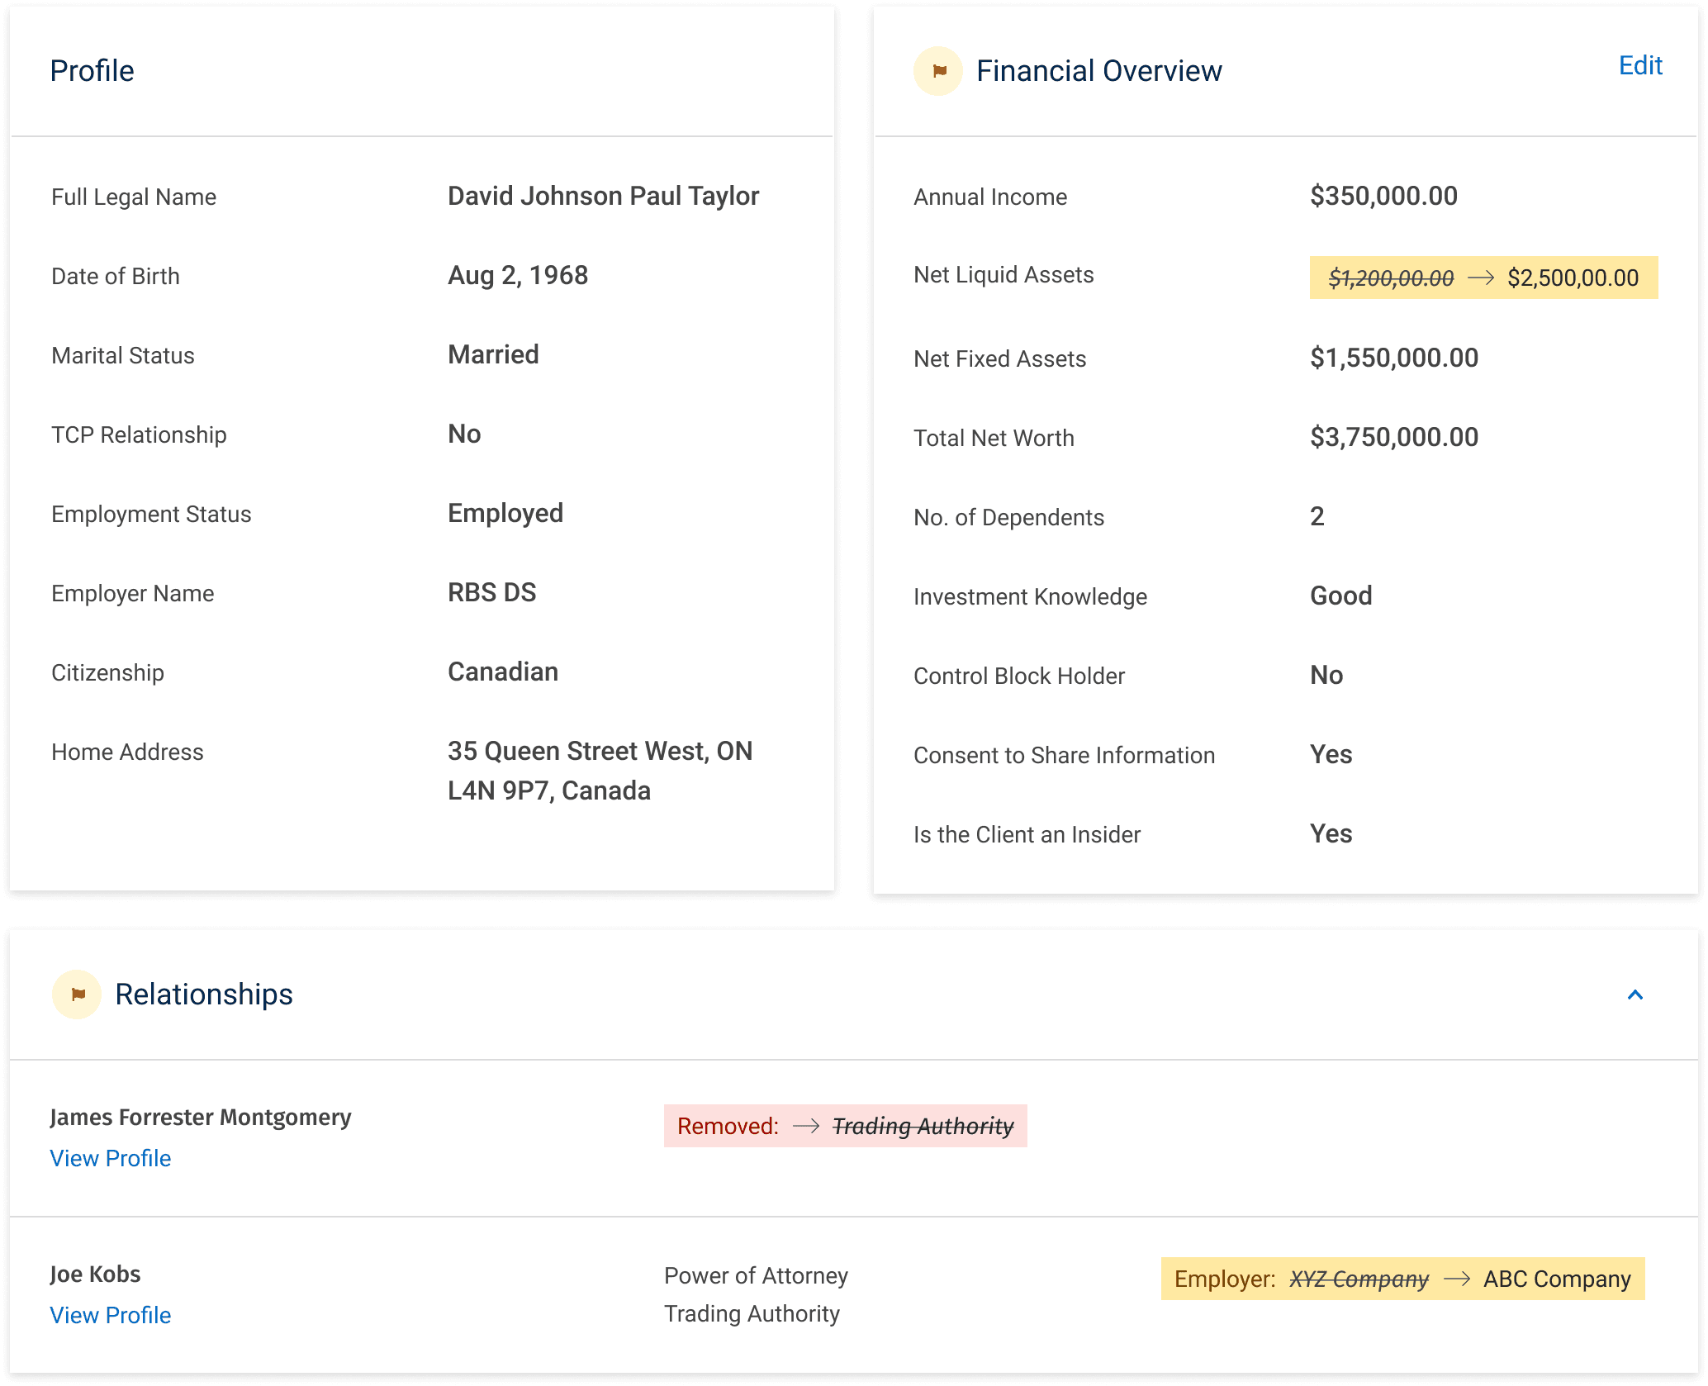Click the highlighted Net Liquid Assets change
The image size is (1708, 1386).
tap(1483, 278)
